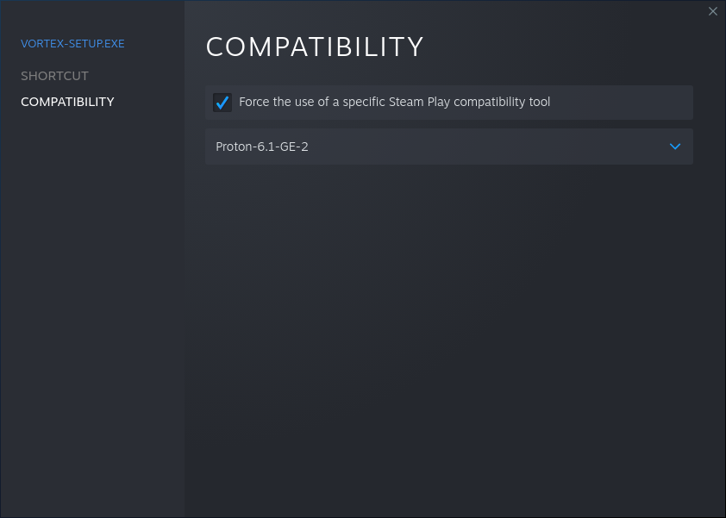Click the checkbox square beside Force the use
The width and height of the screenshot is (726, 518).
[x=222, y=103]
